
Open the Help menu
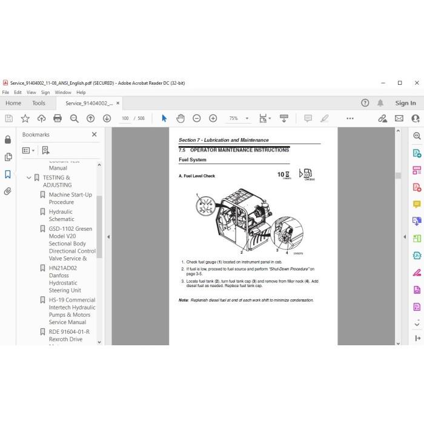click(81, 93)
